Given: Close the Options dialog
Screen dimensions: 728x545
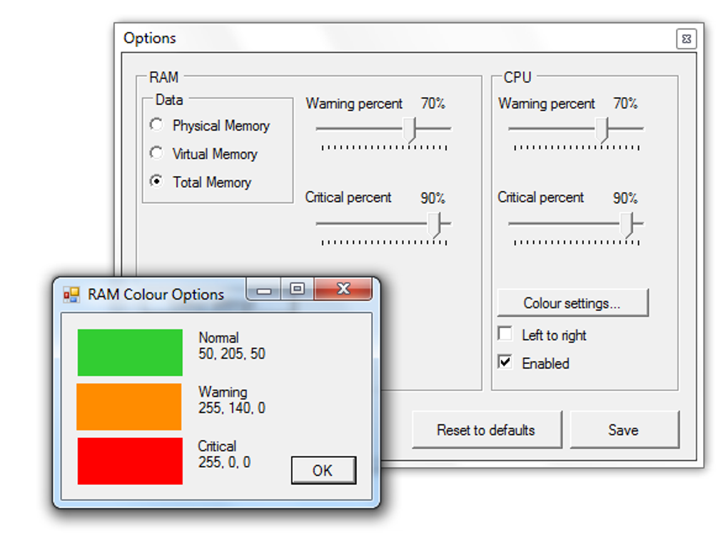Looking at the screenshot, I should (x=685, y=39).
